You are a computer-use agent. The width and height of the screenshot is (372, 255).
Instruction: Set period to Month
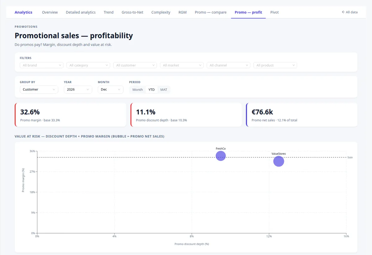[138, 90]
